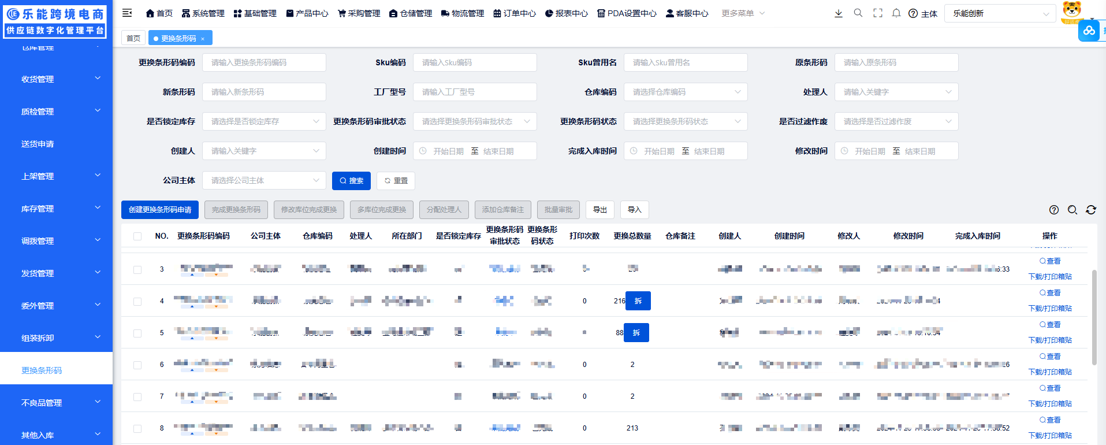
Task: Focus the Sku编码 input field
Action: 475,62
